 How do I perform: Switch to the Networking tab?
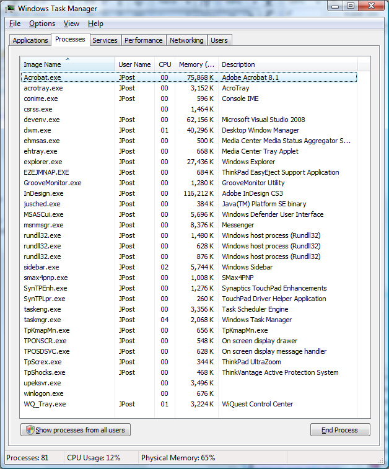click(186, 40)
